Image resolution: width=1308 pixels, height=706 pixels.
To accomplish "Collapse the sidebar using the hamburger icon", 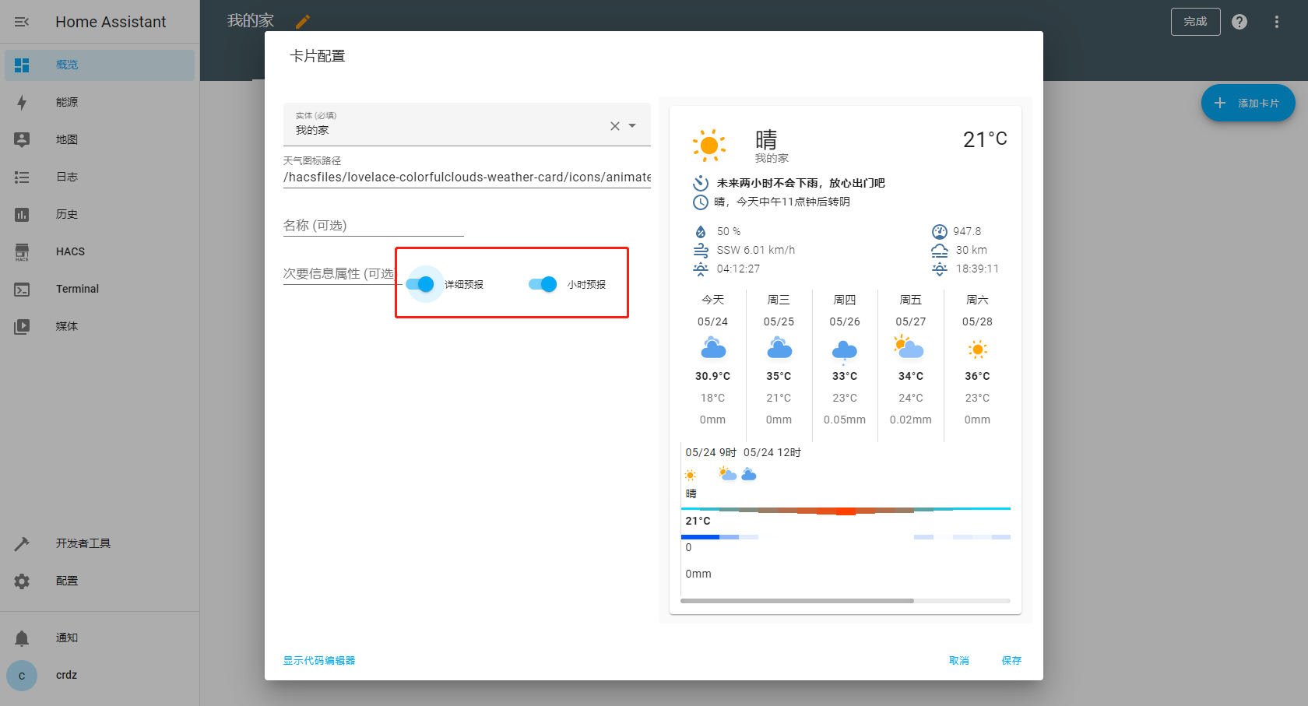I will tap(22, 22).
